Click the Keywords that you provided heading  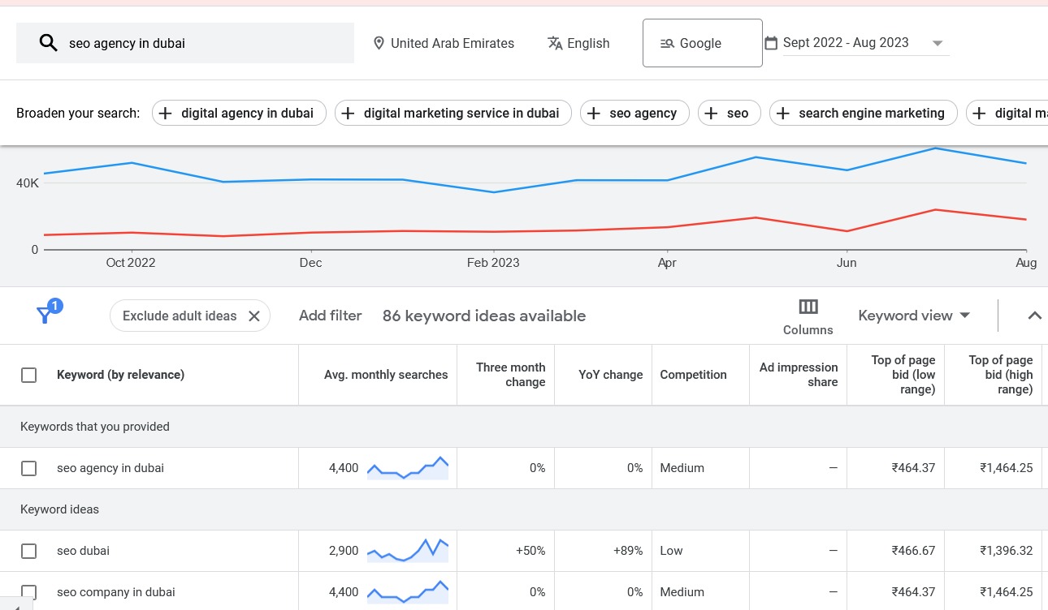(x=95, y=427)
